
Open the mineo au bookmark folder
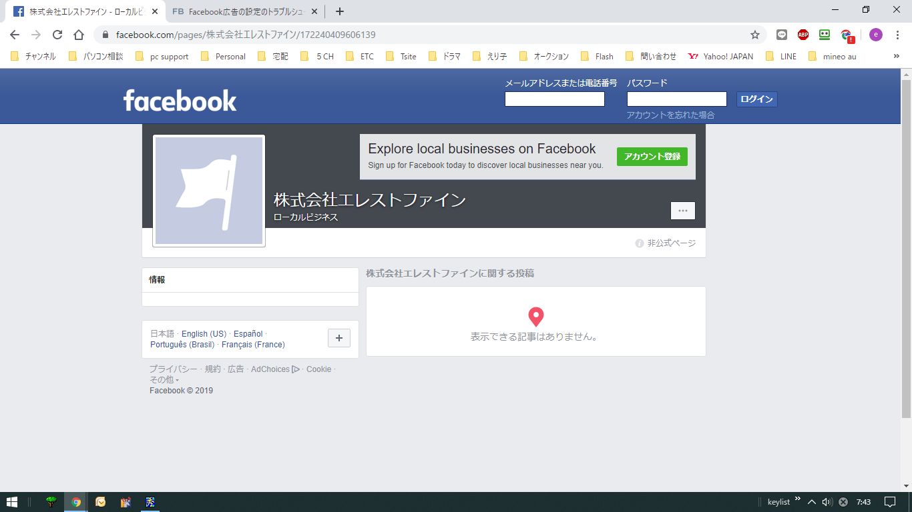tap(832, 57)
